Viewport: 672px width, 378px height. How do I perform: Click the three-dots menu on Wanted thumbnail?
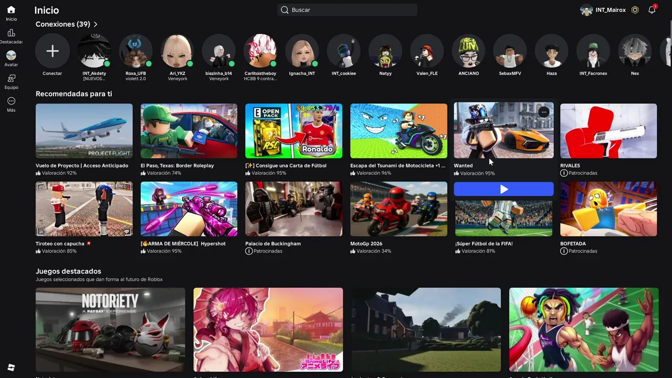(x=544, y=112)
